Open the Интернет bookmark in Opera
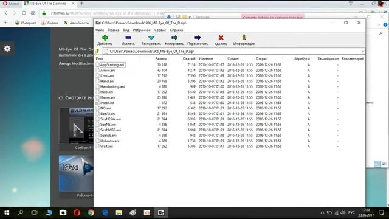Screen dimensions: 389x219 coord(26,23)
